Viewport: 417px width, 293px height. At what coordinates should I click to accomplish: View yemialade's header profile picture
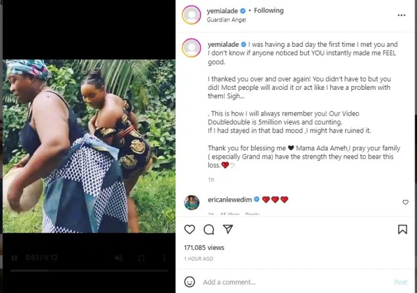(x=192, y=15)
